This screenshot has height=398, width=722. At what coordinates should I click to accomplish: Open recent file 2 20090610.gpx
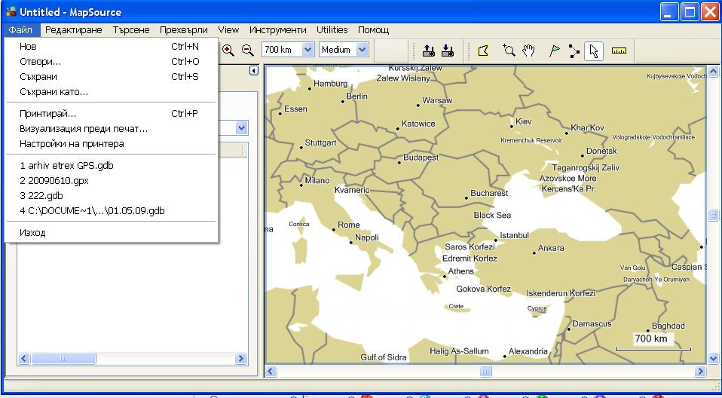point(54,180)
